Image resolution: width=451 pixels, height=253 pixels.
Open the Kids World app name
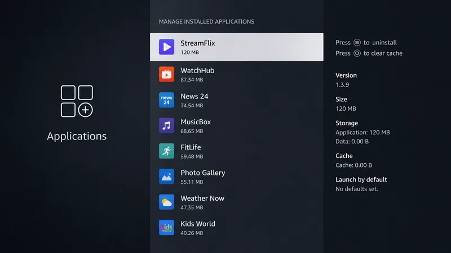click(x=198, y=224)
